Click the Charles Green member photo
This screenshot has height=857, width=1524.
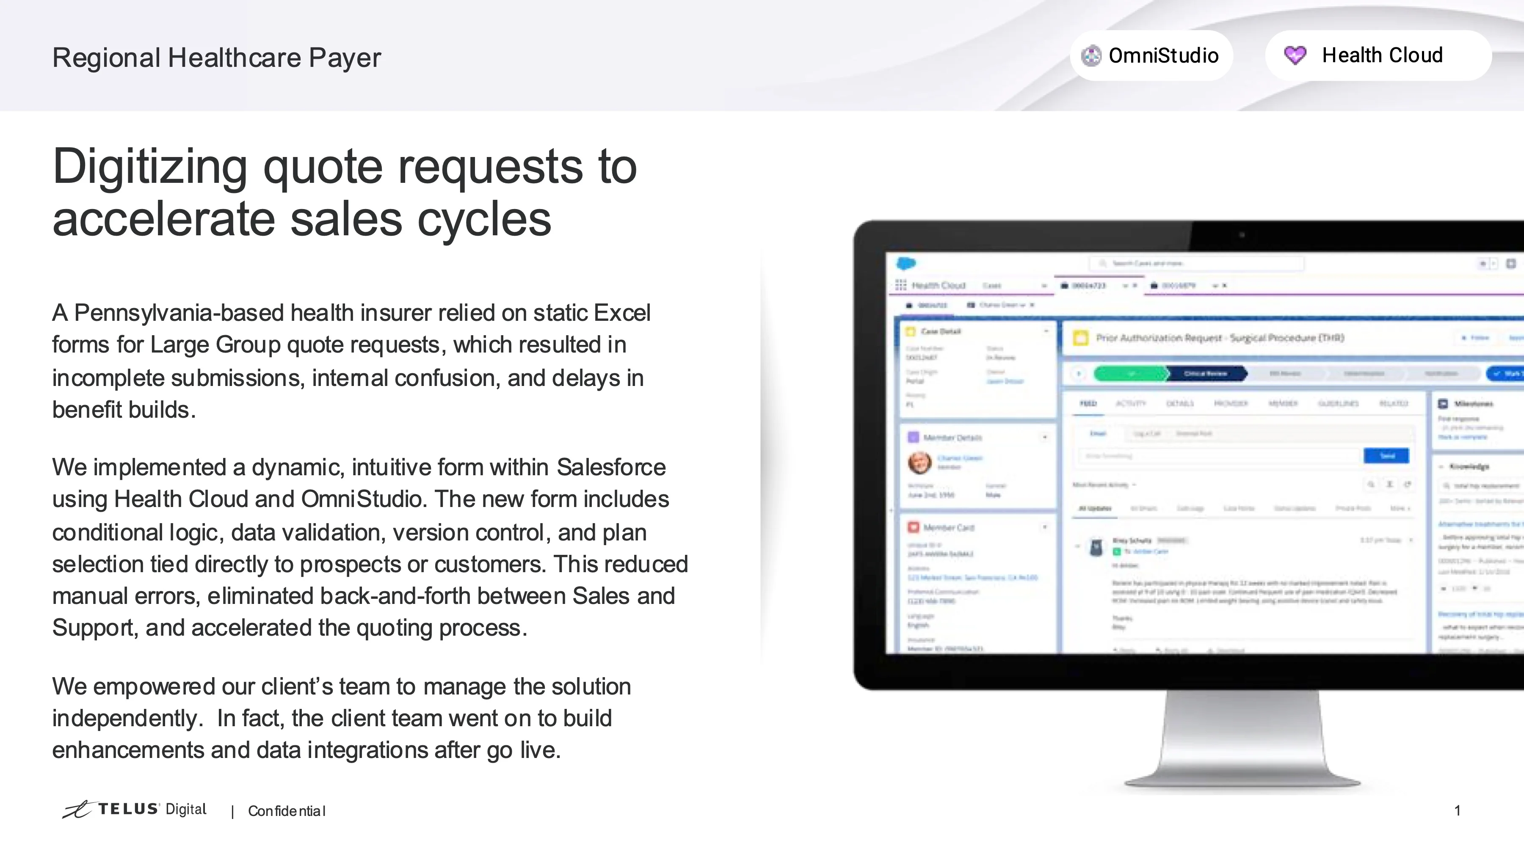[x=919, y=462]
